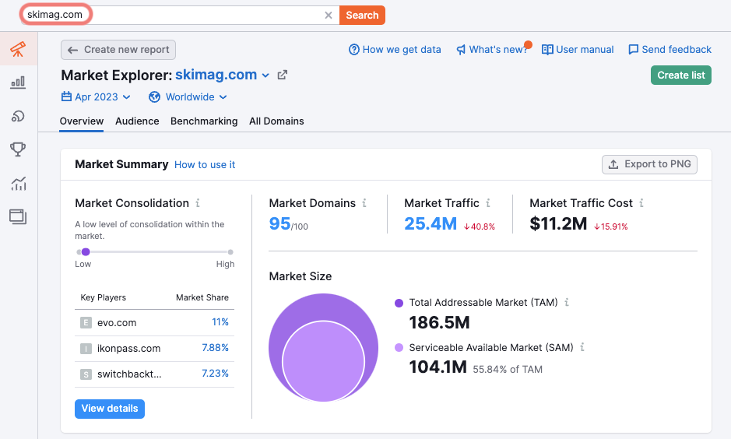Clear the search field with the X icon
This screenshot has width=731, height=439.
click(329, 16)
